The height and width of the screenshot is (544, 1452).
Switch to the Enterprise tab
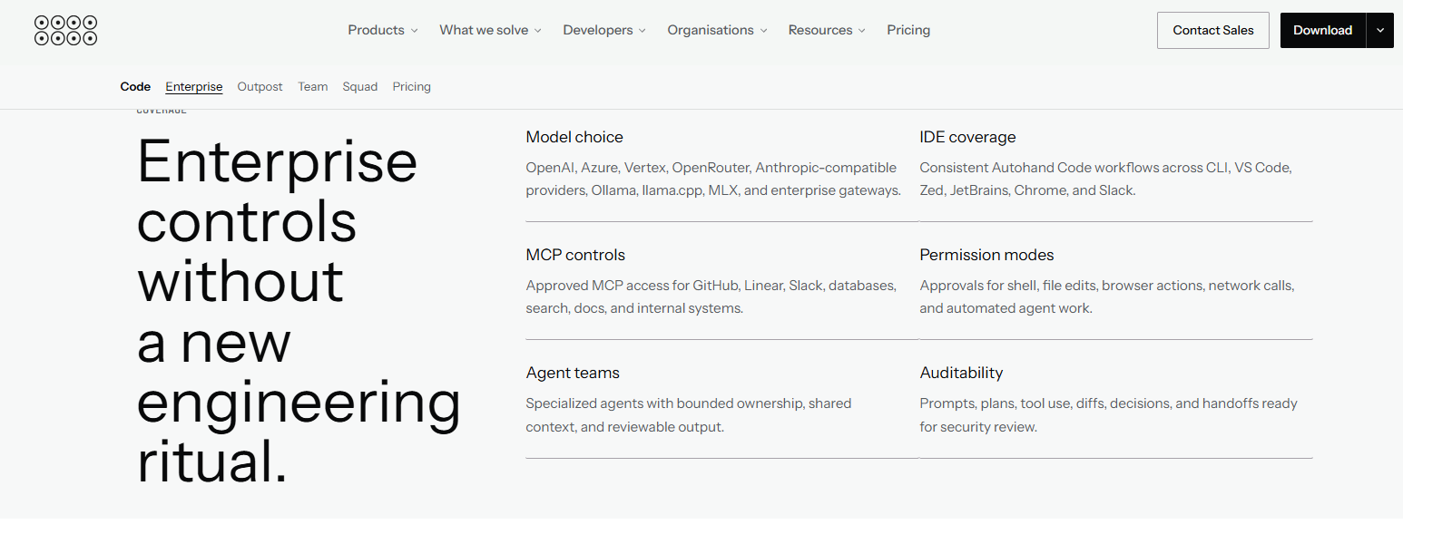coord(194,87)
